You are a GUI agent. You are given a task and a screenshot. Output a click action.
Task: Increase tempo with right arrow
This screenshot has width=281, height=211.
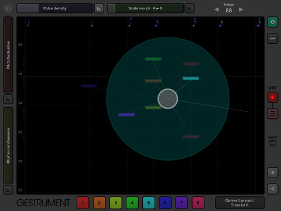(x=241, y=9)
